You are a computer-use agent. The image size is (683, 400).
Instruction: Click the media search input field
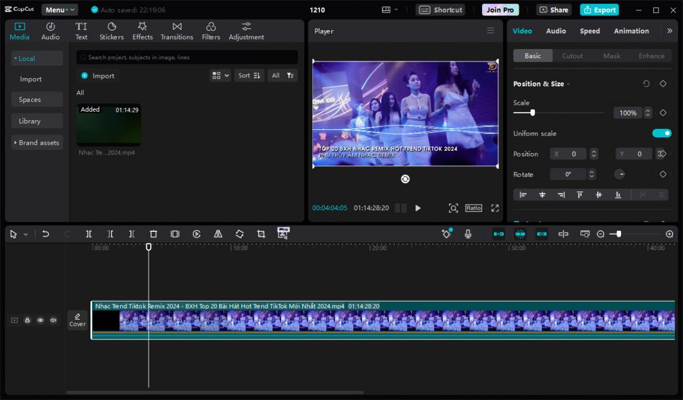tap(188, 57)
